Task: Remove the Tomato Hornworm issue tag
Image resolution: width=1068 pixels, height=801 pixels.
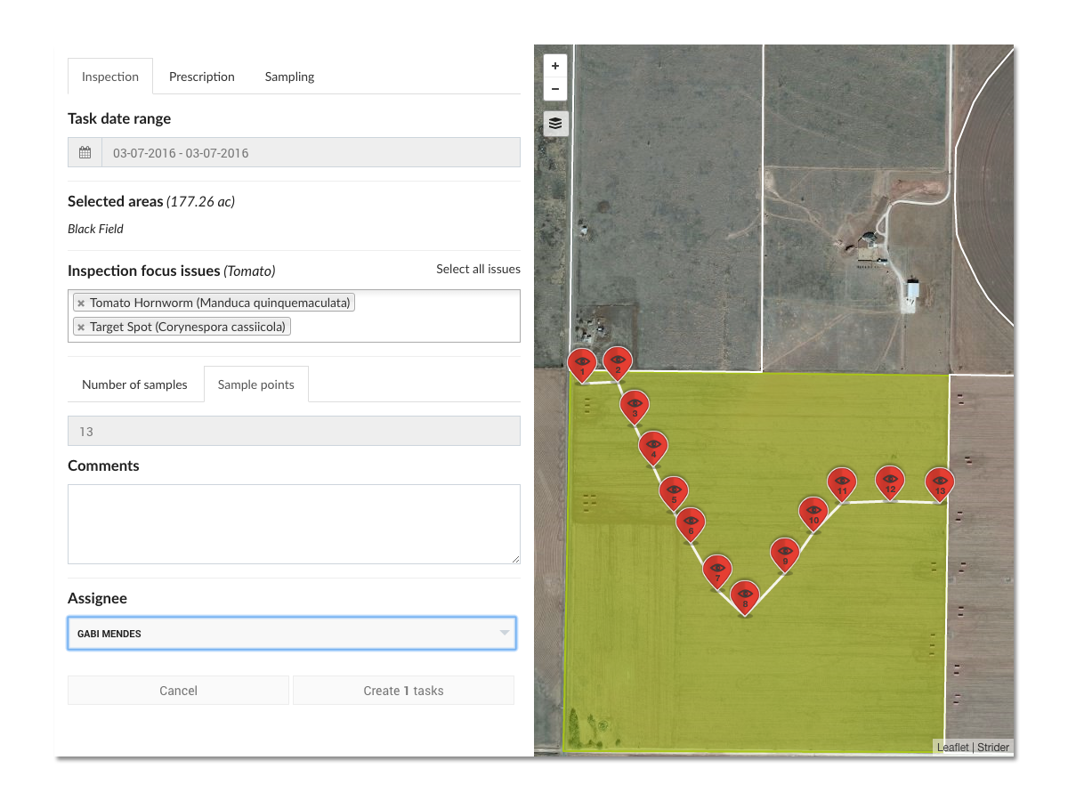Action: click(81, 303)
